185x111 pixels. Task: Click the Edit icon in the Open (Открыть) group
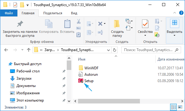[157, 28]
